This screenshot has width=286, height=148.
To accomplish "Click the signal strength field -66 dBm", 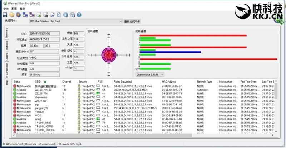I will click(x=36, y=46).
